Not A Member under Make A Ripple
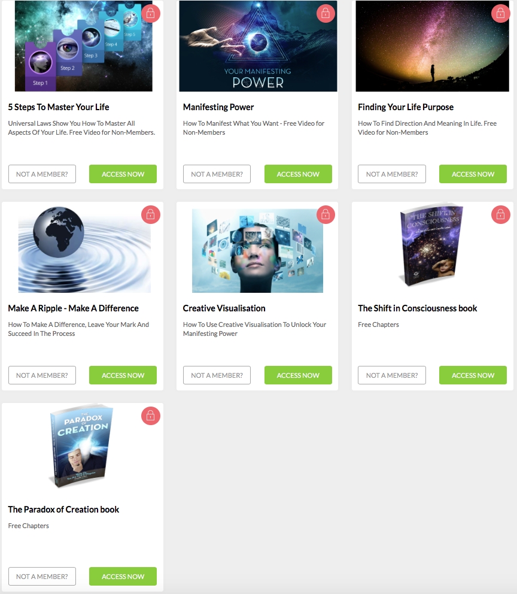The image size is (517, 594). [42, 375]
